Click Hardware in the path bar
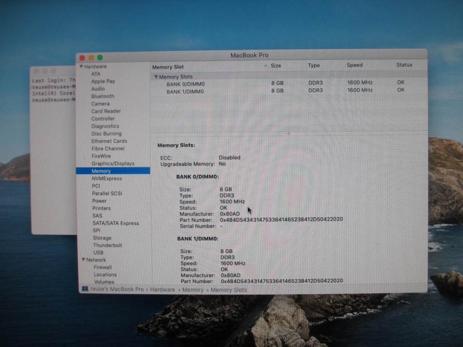Viewport: 463px width, 347px height. (x=162, y=290)
